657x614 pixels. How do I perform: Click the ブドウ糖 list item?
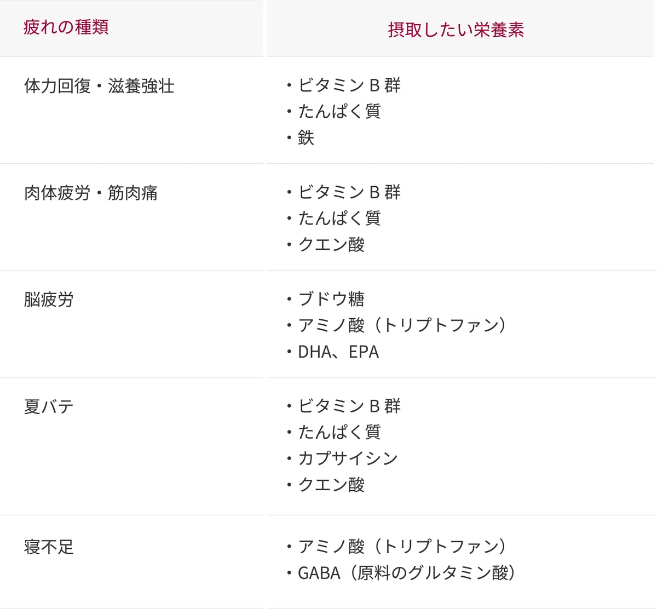[331, 299]
